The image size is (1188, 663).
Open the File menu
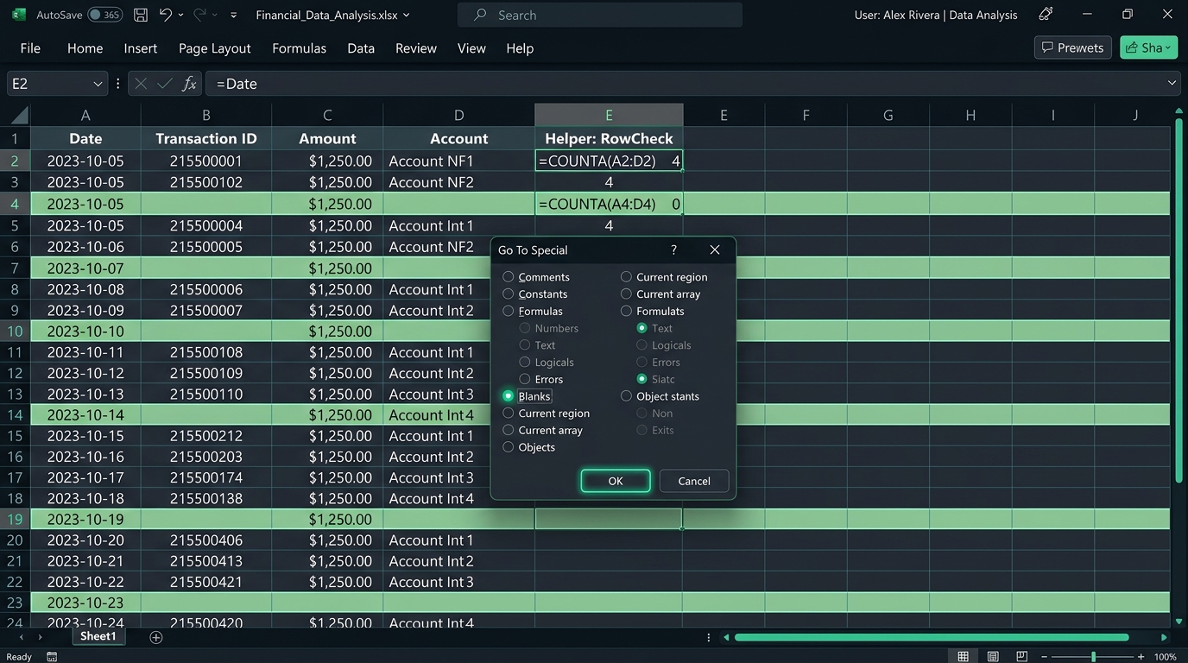[x=30, y=48]
